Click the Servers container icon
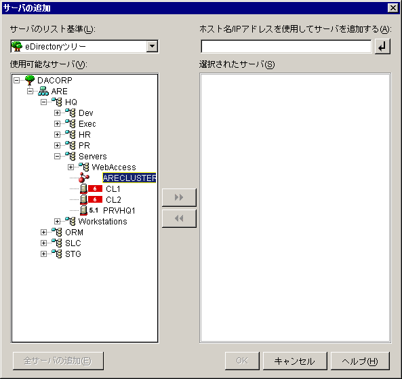This screenshot has height=379, width=402. pyautogui.click(x=71, y=156)
